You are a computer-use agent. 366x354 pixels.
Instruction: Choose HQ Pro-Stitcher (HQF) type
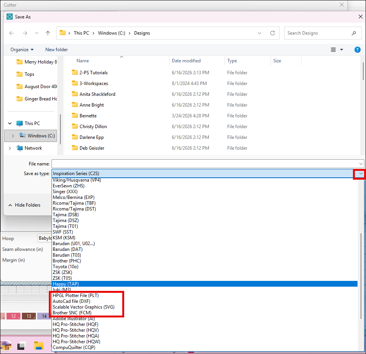(75, 324)
